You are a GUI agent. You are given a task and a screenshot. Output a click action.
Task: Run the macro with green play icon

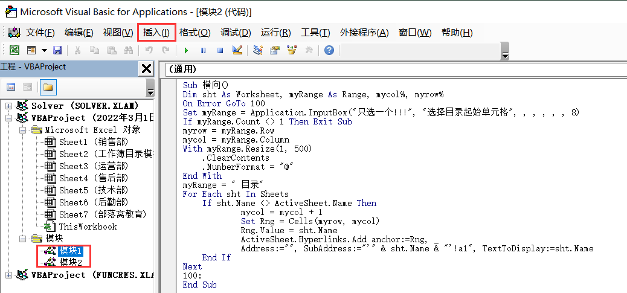pos(186,50)
